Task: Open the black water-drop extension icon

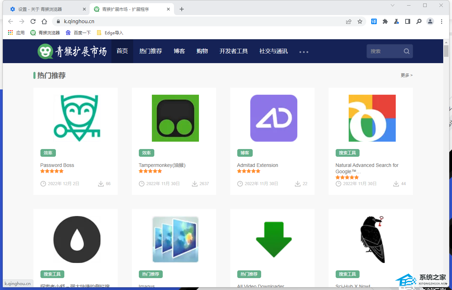Action: (x=77, y=240)
